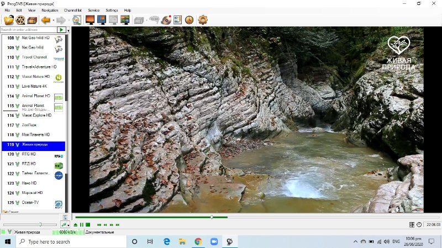The height and width of the screenshot is (248, 442).
Task: Start recording with the disc icon
Action: tap(166, 20)
